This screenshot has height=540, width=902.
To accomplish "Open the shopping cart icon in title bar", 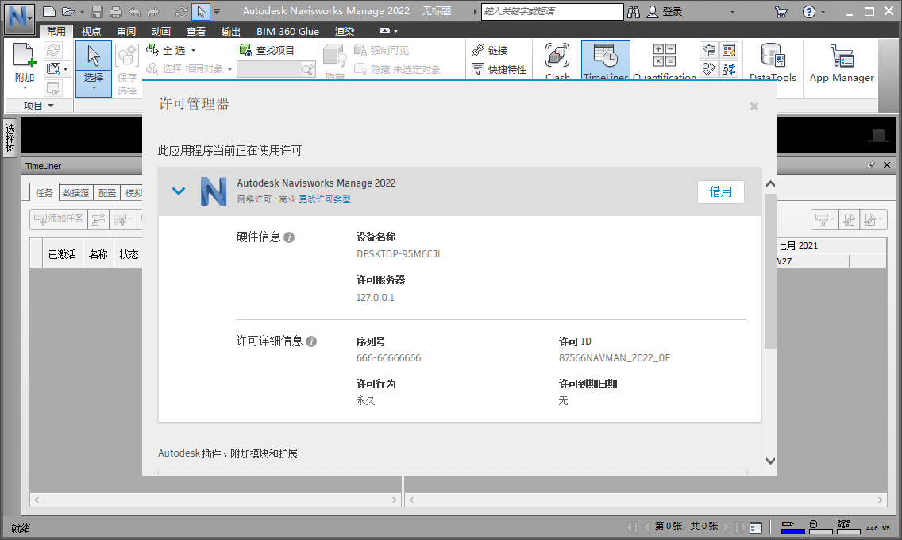I will pos(781,12).
